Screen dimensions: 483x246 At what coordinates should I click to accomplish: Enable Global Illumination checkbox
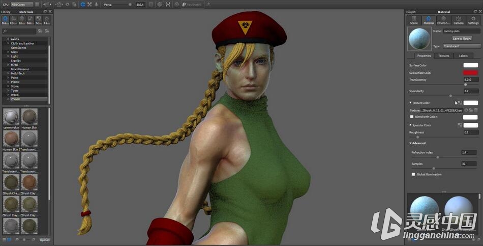(x=413, y=174)
